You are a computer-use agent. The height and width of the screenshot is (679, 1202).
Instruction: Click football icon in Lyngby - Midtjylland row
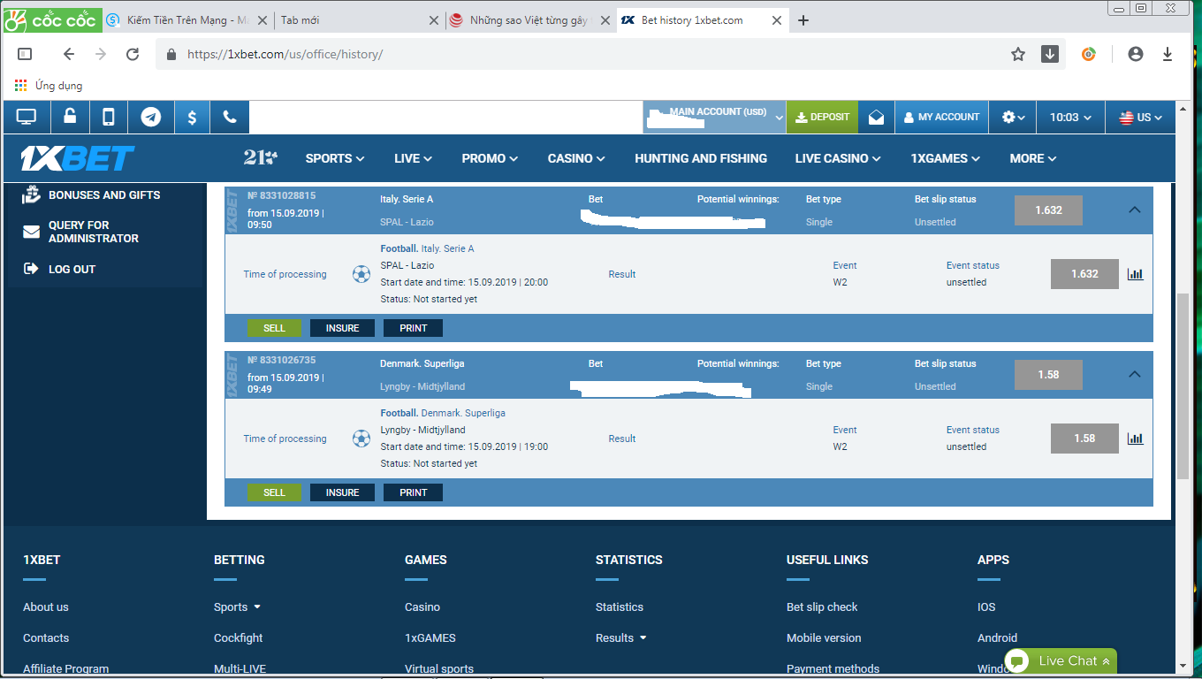point(361,439)
